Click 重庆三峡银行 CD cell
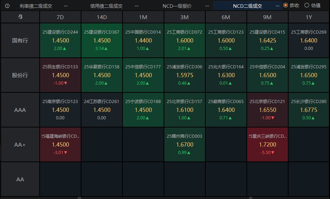This screenshot has width=330, height=199. pyautogui.click(x=267, y=144)
